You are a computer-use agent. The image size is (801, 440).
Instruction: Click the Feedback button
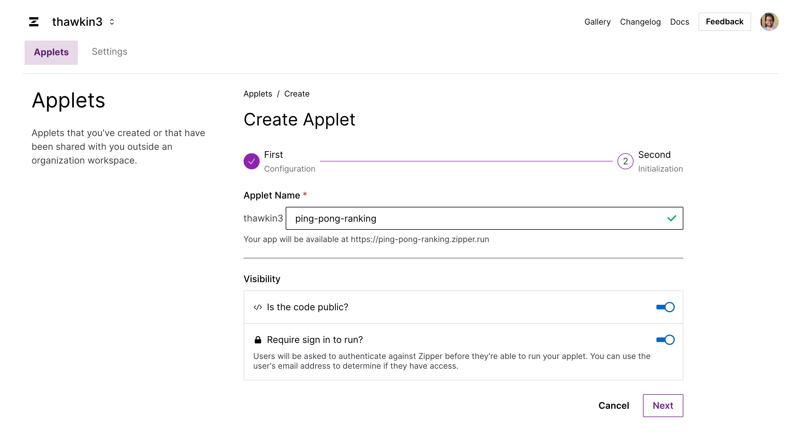(x=724, y=22)
